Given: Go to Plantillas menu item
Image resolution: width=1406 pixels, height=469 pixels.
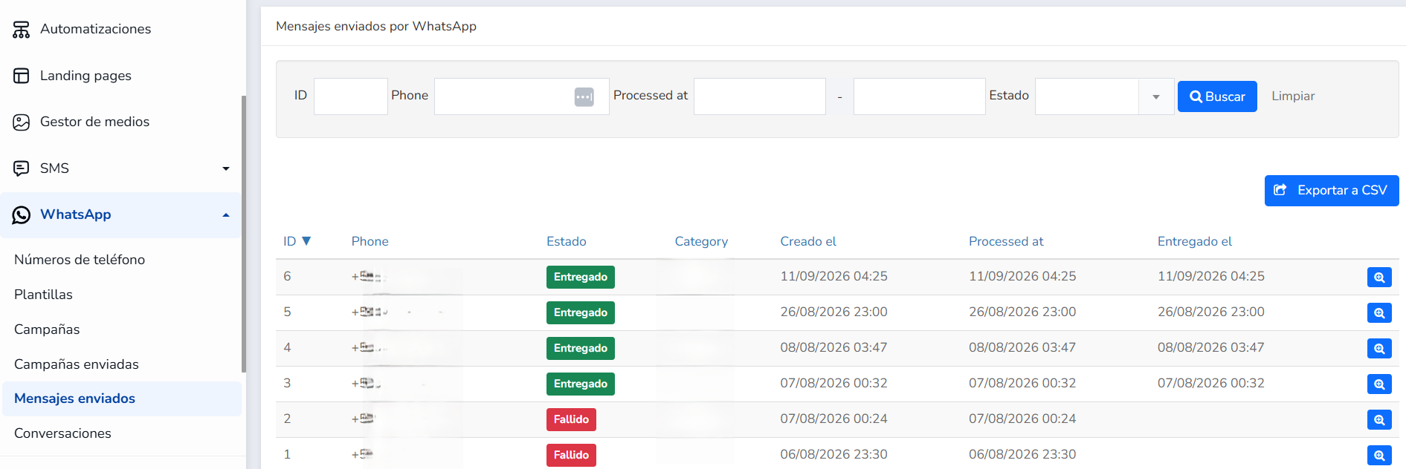Looking at the screenshot, I should pos(43,295).
